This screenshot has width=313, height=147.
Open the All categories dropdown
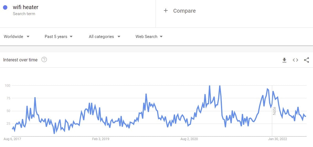(104, 37)
